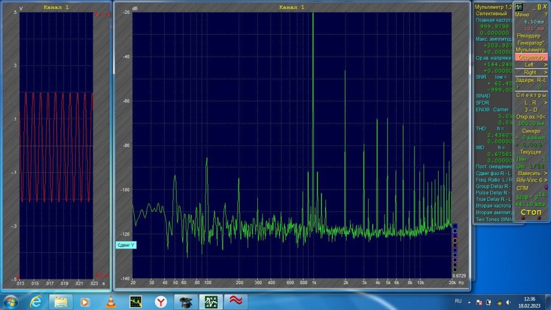Open Windows Explorer folder icon in taskbar

pos(61,302)
